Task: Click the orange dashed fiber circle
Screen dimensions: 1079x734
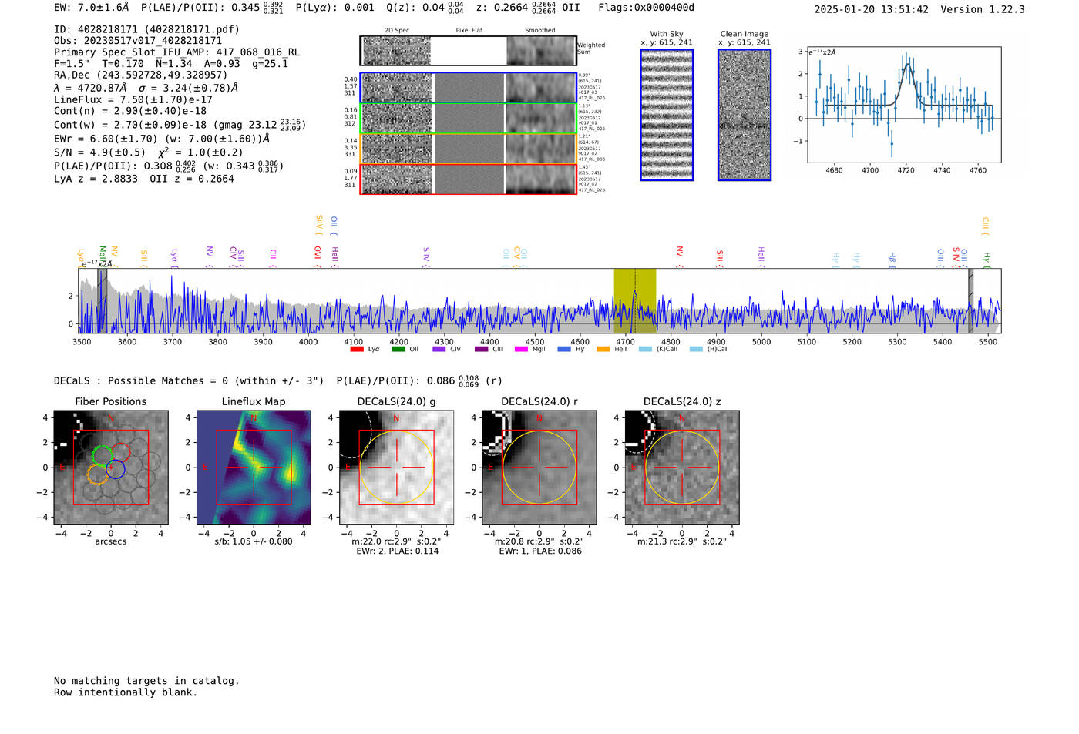Action: 96,474
